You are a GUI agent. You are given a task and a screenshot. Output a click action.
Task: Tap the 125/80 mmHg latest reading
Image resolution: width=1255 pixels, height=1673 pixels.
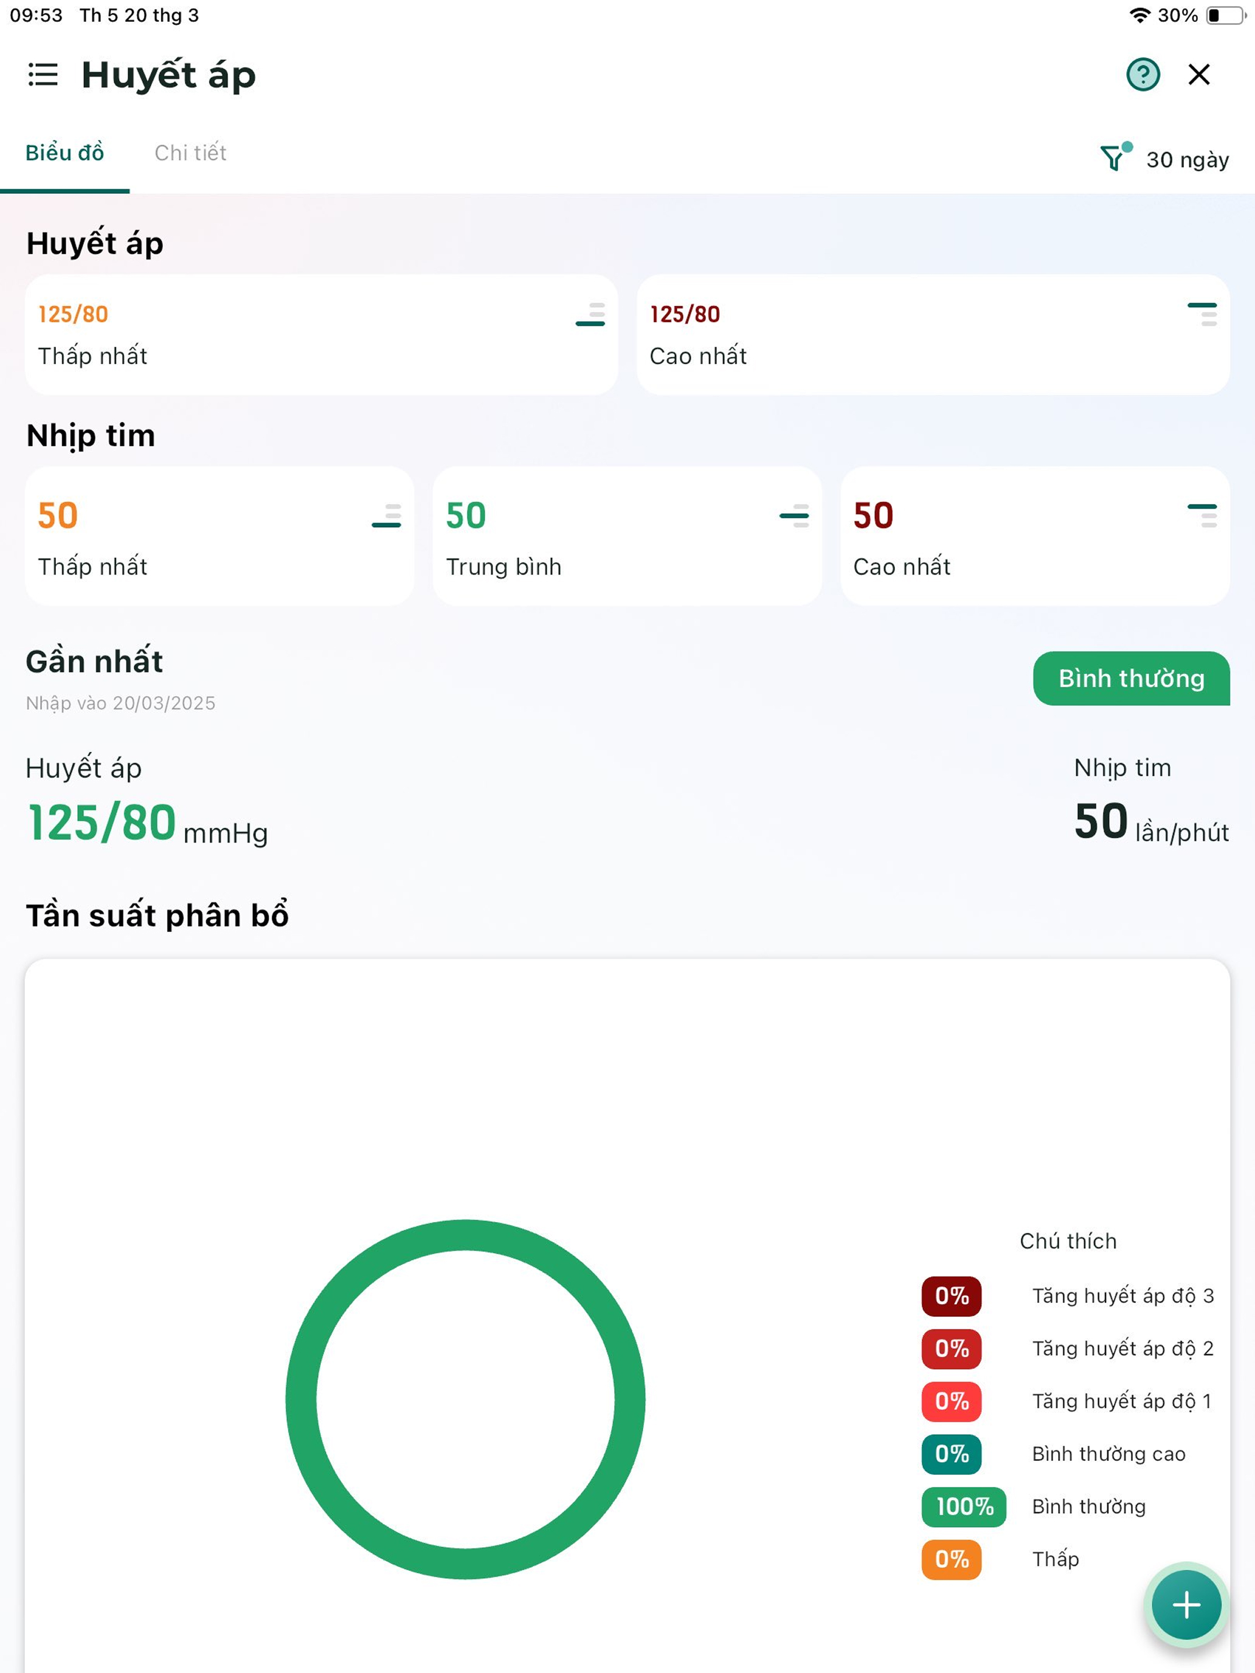point(147,824)
